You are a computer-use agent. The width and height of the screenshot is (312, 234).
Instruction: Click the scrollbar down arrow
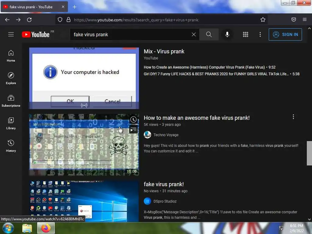coord(309,219)
